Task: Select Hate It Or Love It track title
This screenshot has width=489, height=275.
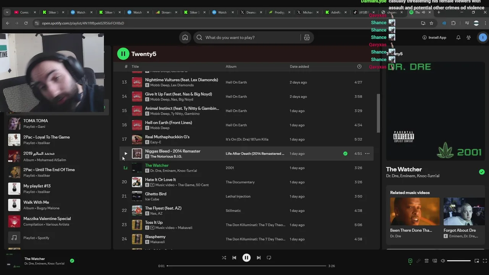Action: coord(160,180)
